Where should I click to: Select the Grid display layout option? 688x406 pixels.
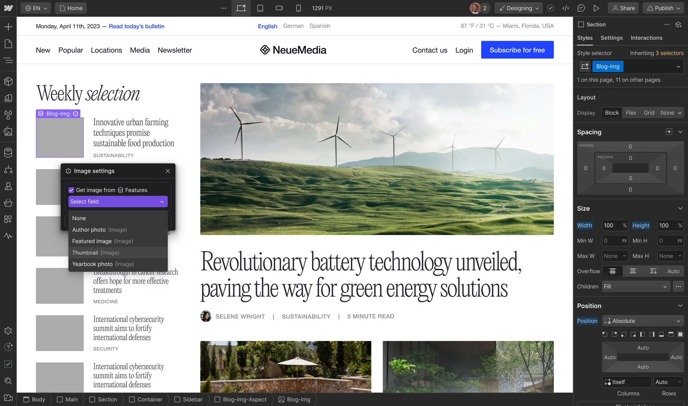pyautogui.click(x=649, y=113)
